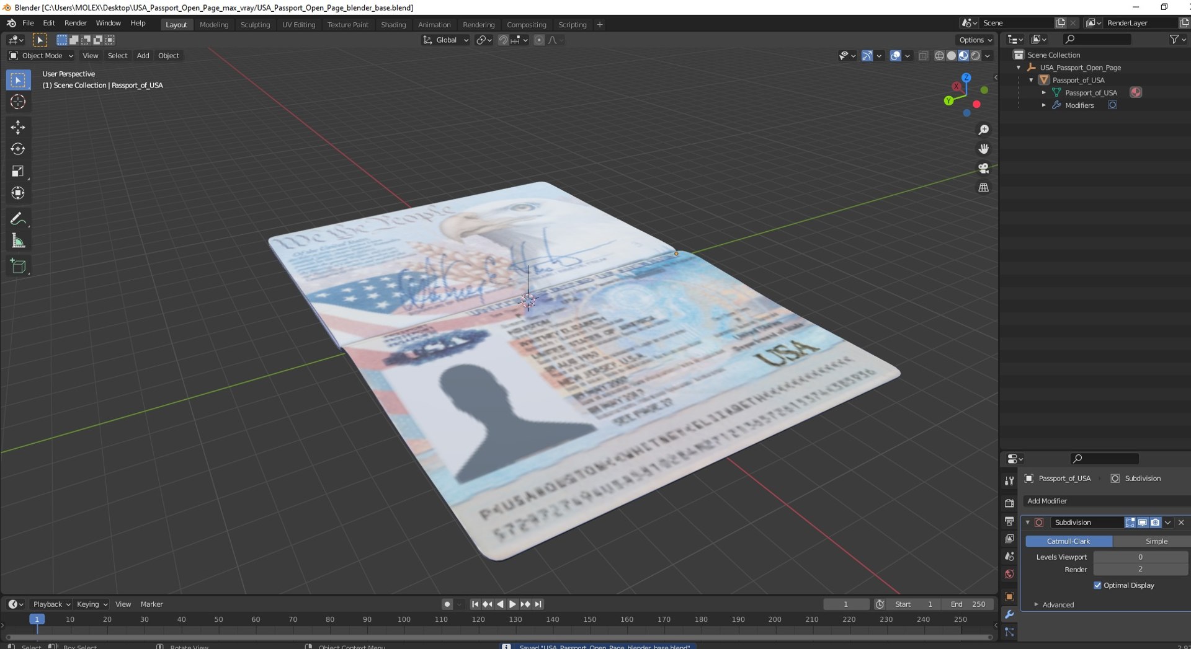Switch to Solid viewport shading
The height and width of the screenshot is (649, 1191).
pyautogui.click(x=952, y=56)
